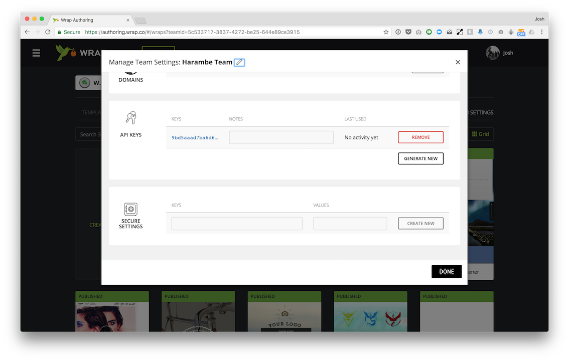The width and height of the screenshot is (569, 361).
Task: Generate a new API key
Action: click(420, 158)
